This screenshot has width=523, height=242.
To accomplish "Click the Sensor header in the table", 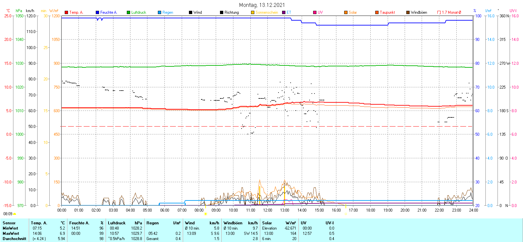I will (9, 223).
